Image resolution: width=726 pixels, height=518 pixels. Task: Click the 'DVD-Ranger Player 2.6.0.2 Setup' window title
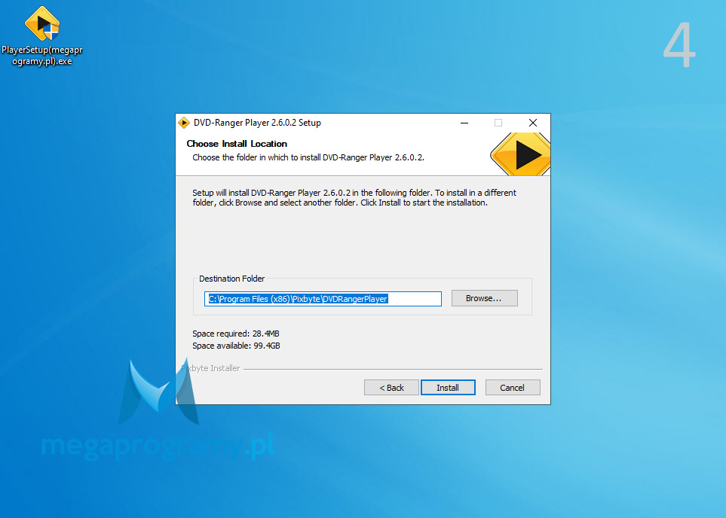(257, 123)
